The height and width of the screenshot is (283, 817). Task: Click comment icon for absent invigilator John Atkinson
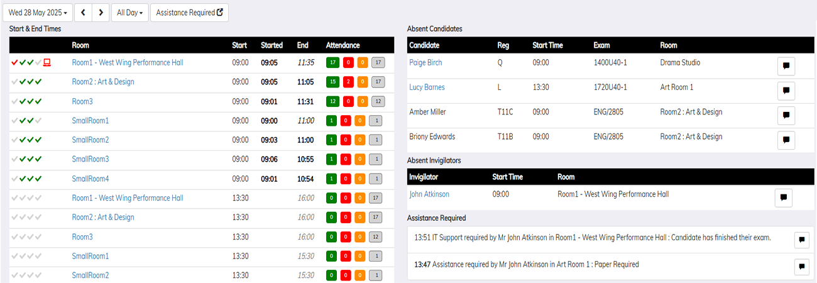[783, 197]
